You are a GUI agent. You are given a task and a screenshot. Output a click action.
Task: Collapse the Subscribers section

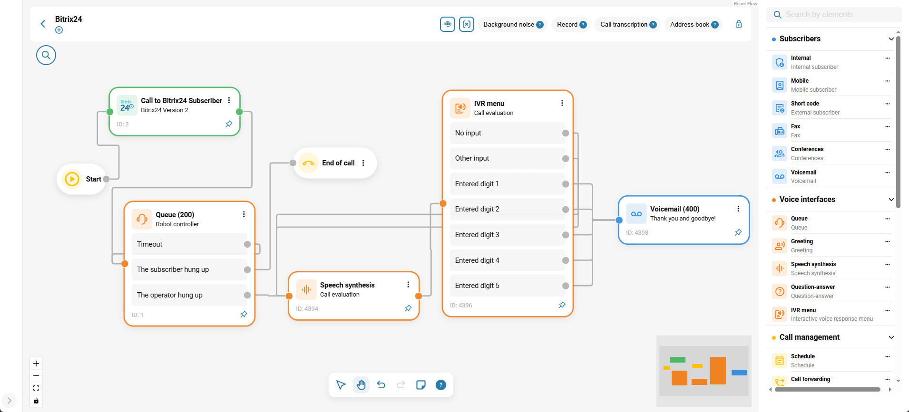(891, 39)
